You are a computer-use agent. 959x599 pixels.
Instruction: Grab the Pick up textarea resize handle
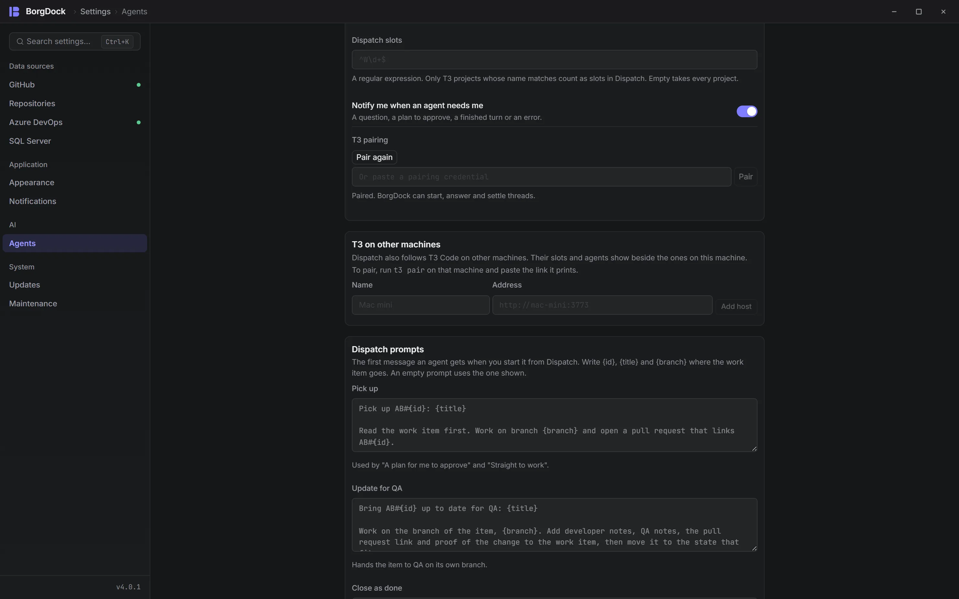(x=754, y=448)
